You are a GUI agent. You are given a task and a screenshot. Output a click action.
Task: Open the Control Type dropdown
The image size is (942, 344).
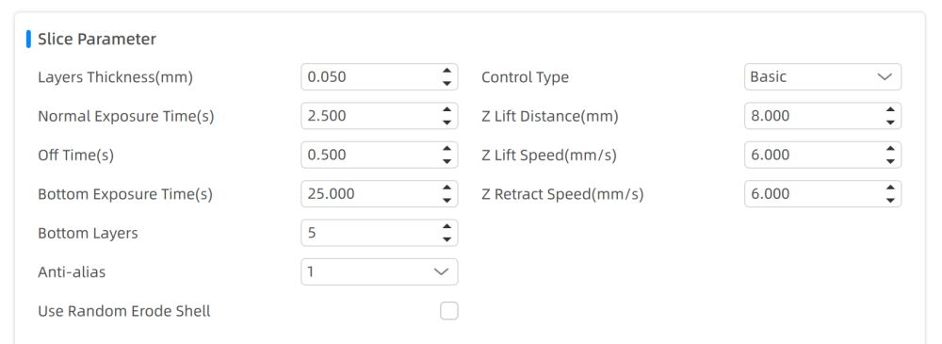[x=822, y=77]
